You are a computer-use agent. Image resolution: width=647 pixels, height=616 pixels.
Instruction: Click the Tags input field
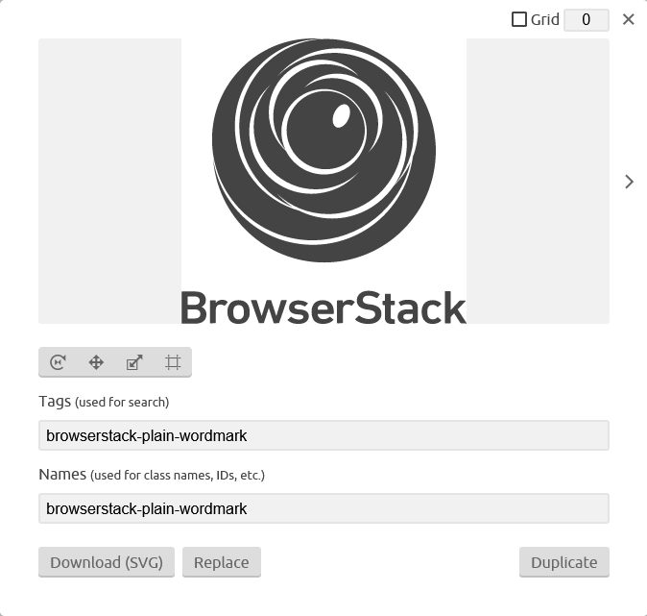[x=323, y=435]
